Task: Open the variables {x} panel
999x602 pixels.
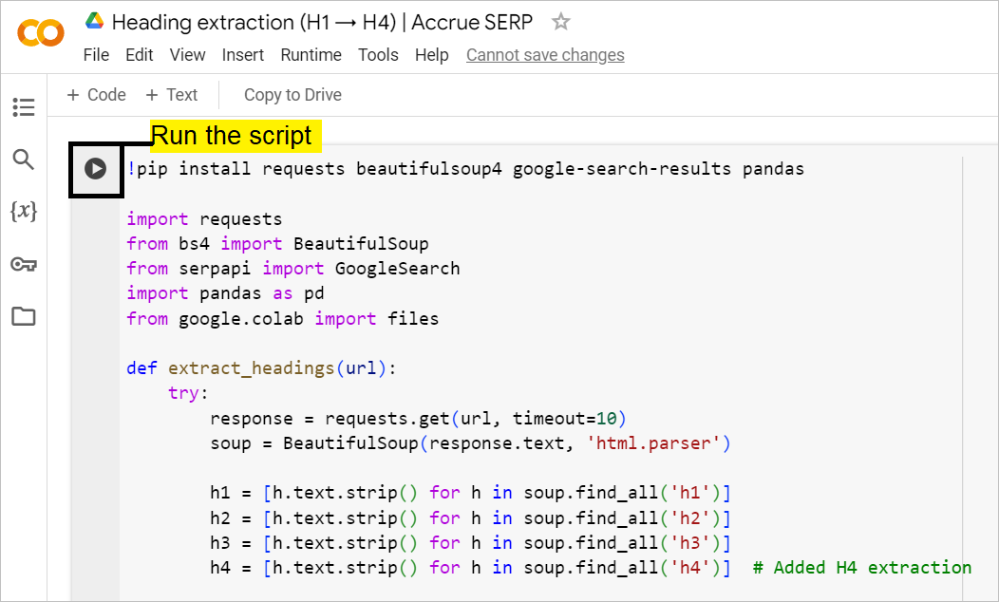Action: (x=24, y=211)
